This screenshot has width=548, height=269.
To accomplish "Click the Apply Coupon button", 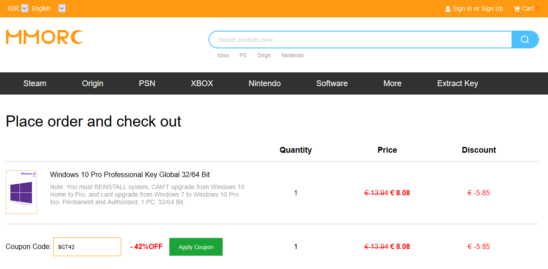I will [196, 247].
